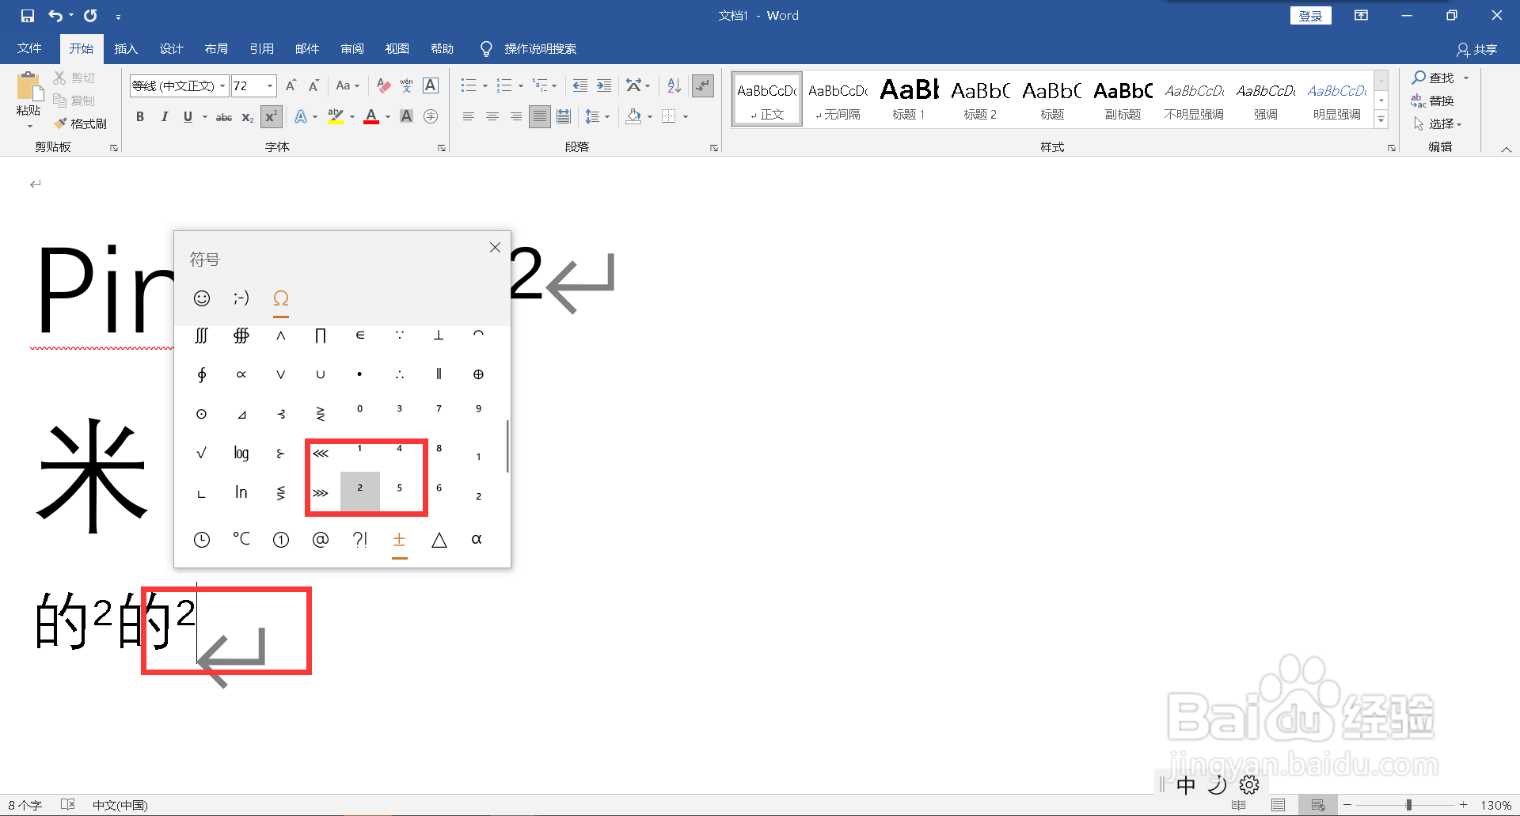
Task: Click the Undo arrow icon
Action: tap(55, 16)
